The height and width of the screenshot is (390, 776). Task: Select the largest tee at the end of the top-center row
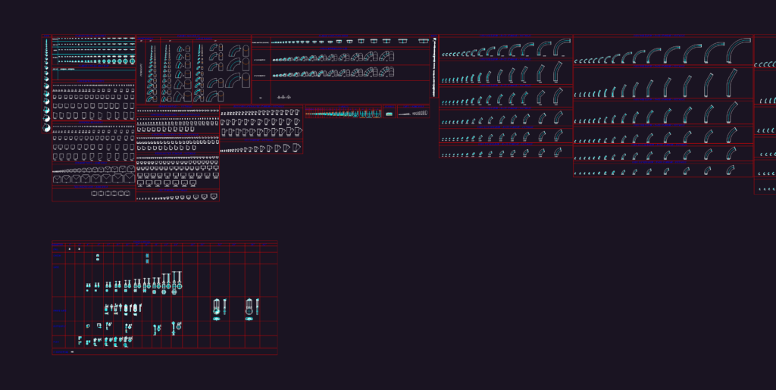pos(423,41)
